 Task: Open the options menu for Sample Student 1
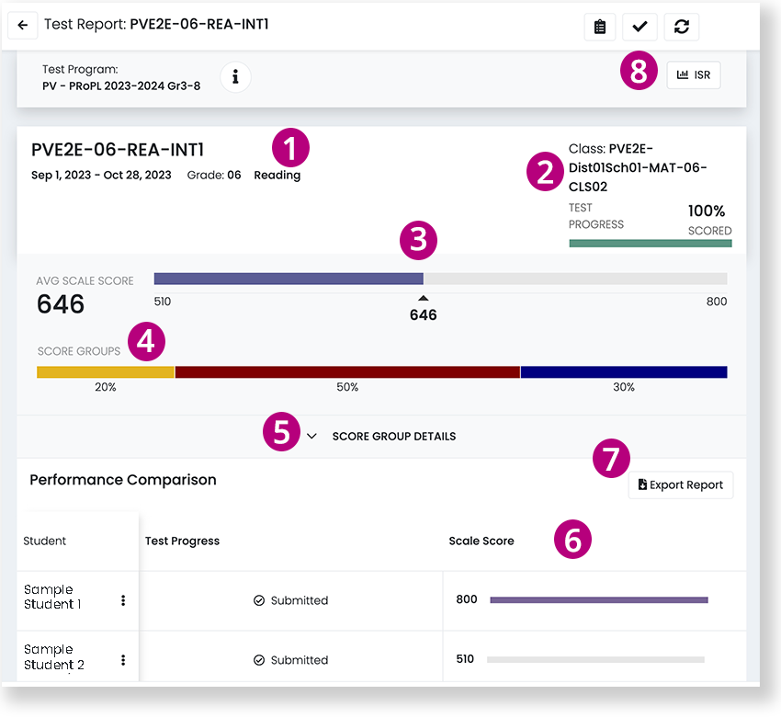point(123,600)
